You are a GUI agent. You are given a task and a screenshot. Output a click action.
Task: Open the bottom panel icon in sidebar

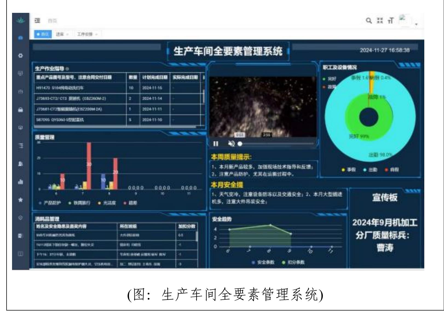(20, 254)
